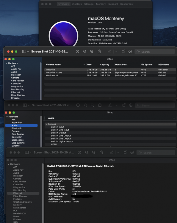Open the Share icon in the front Preview window
This screenshot has width=177, height=223.
point(99,51)
